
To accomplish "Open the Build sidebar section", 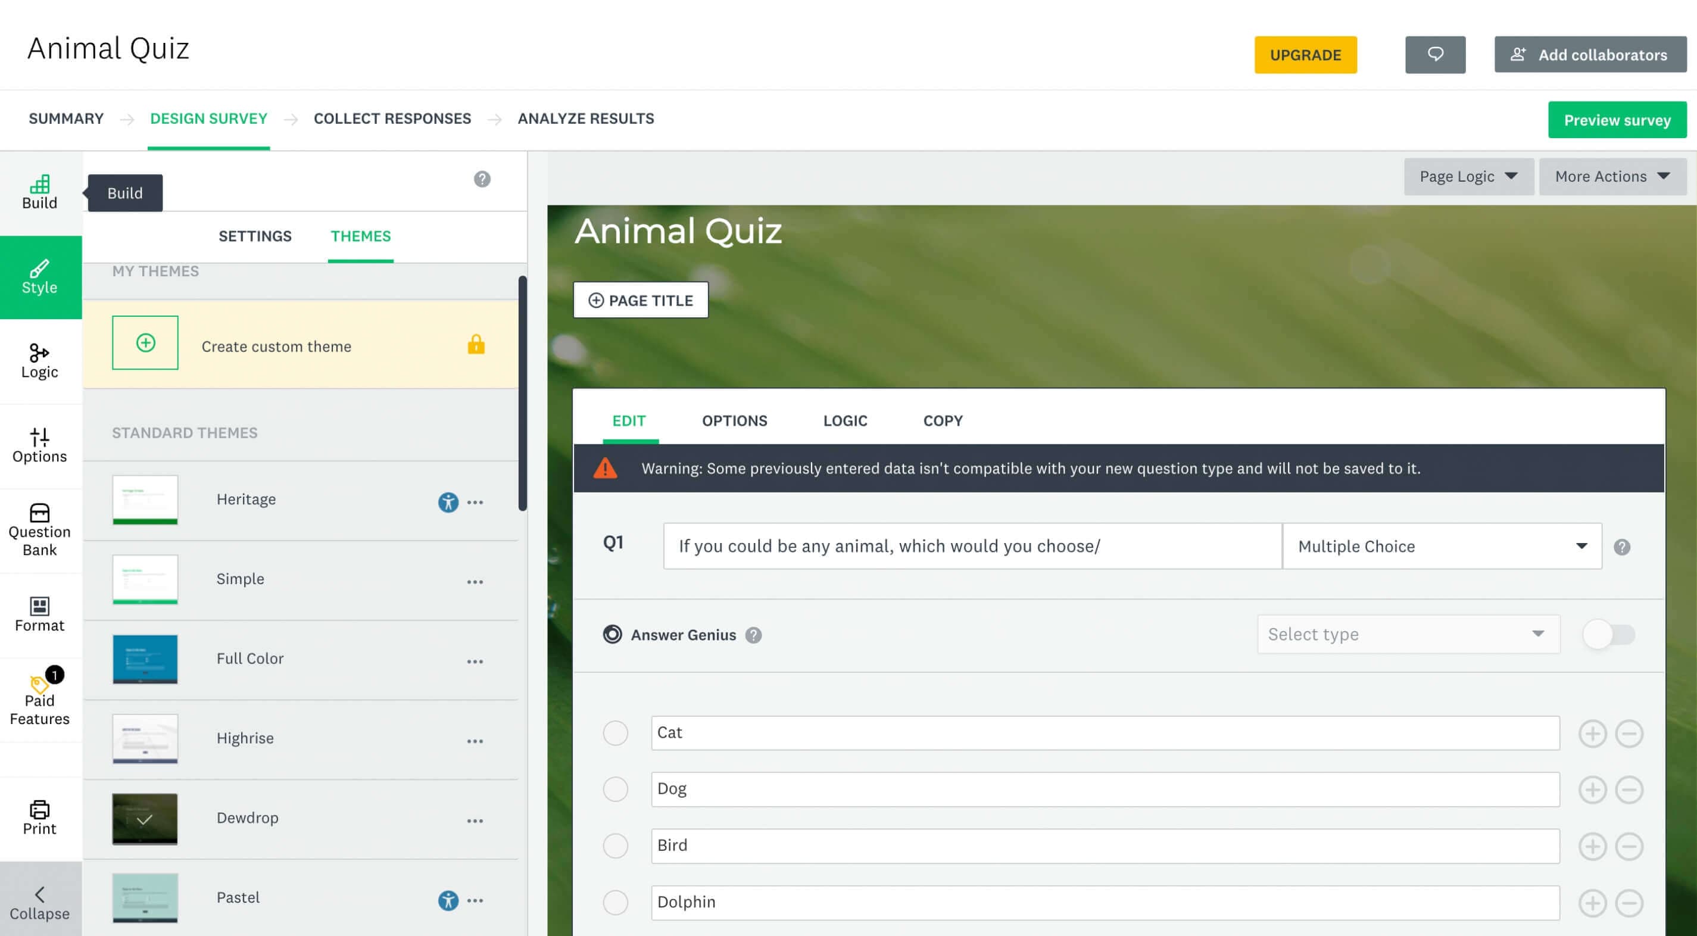I will pyautogui.click(x=39, y=192).
